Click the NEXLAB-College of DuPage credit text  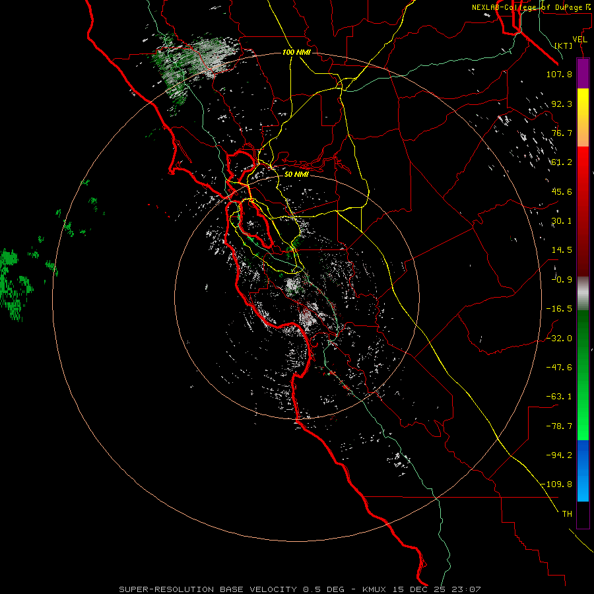[531, 7]
